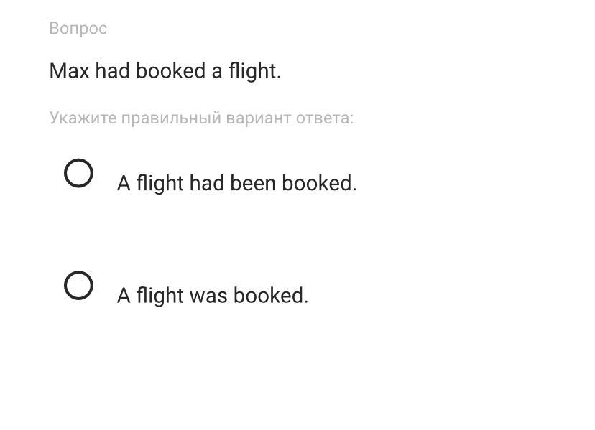Click the word "was" in the second answer
The height and width of the screenshot is (430, 595).
(208, 296)
